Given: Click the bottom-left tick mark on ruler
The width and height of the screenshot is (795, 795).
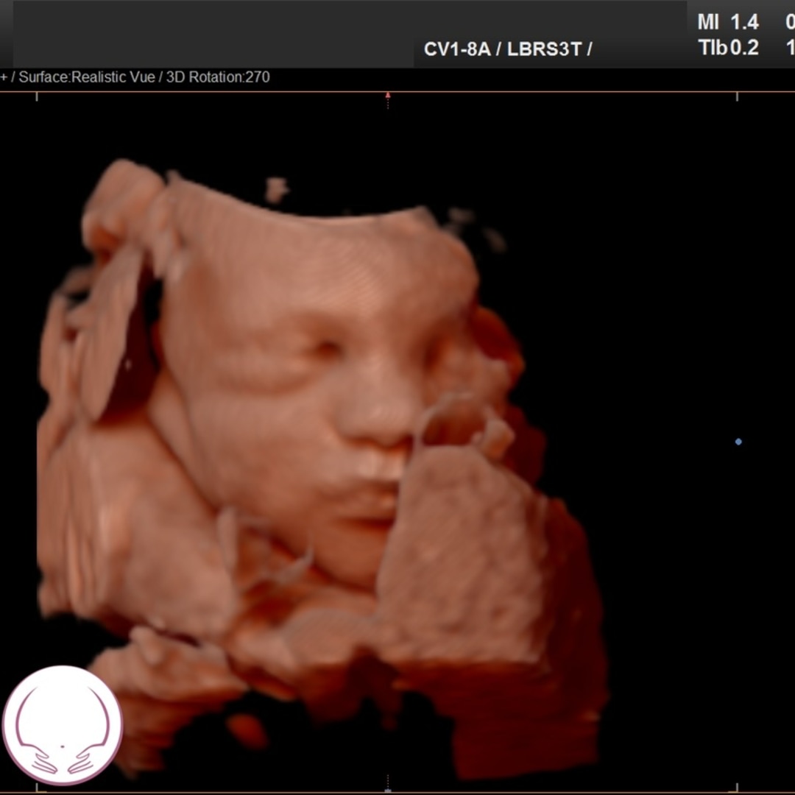Looking at the screenshot, I should (37, 789).
